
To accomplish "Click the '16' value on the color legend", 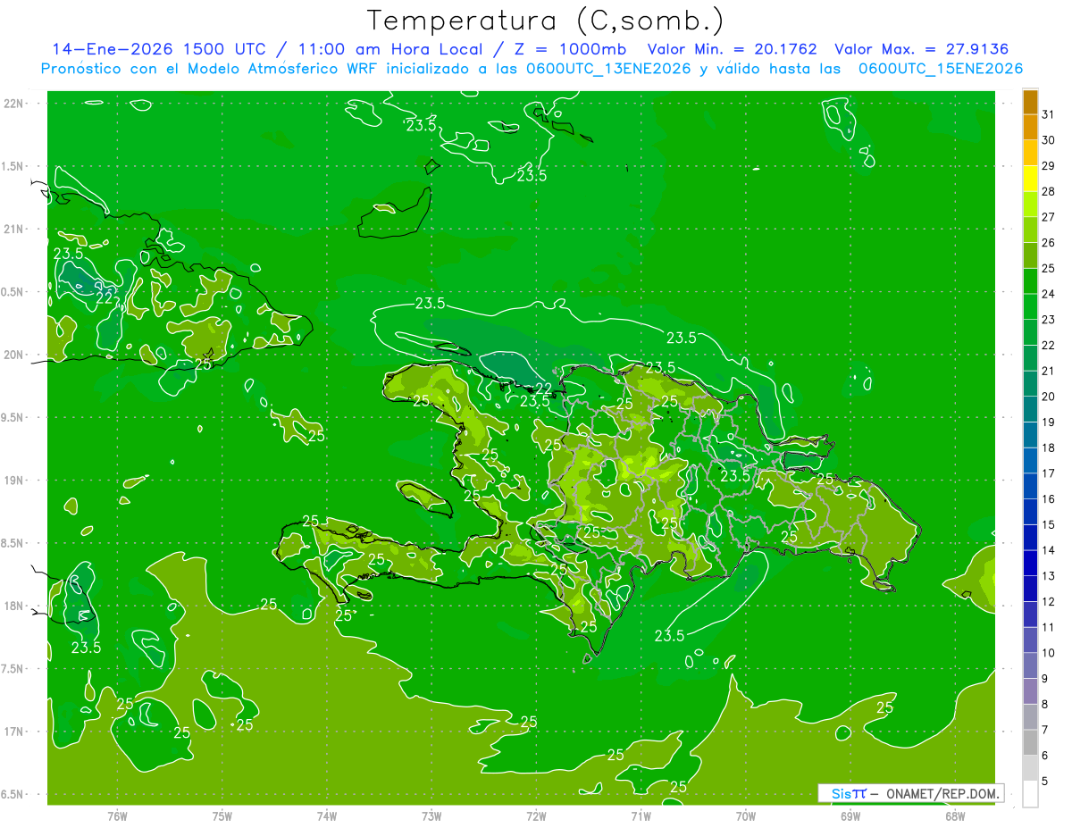I will [x=1048, y=499].
